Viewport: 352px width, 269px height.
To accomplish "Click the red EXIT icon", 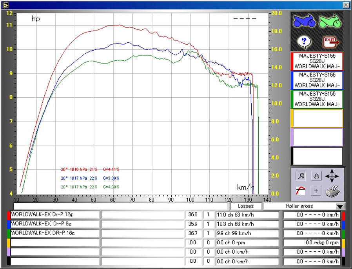I will 330,42.
